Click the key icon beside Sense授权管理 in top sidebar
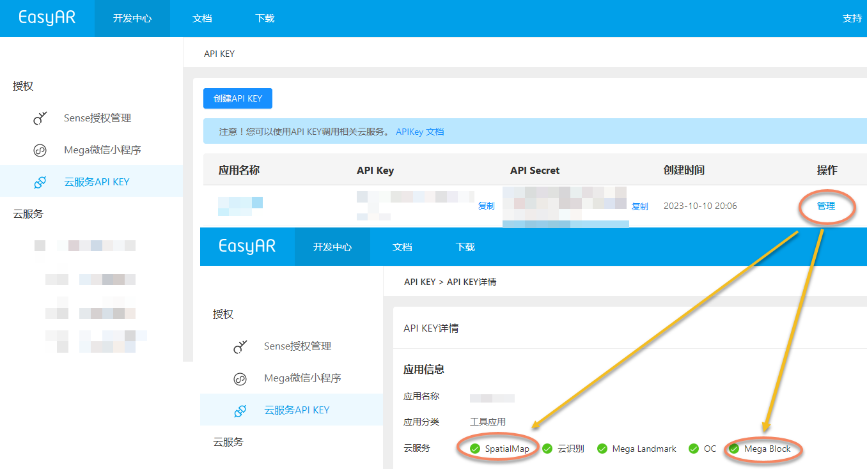Image resolution: width=867 pixels, height=469 pixels. click(40, 118)
